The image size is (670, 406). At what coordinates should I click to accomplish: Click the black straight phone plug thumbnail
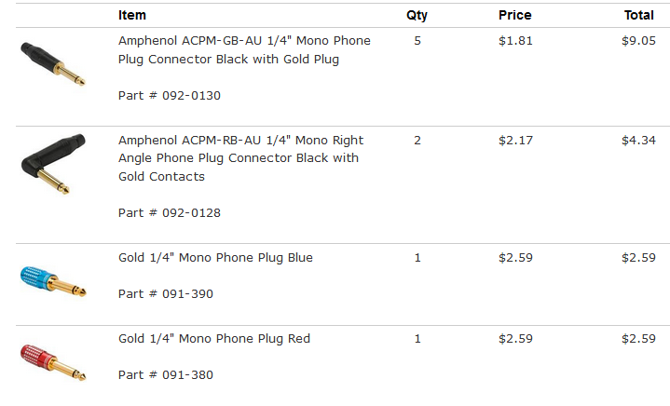point(53,63)
